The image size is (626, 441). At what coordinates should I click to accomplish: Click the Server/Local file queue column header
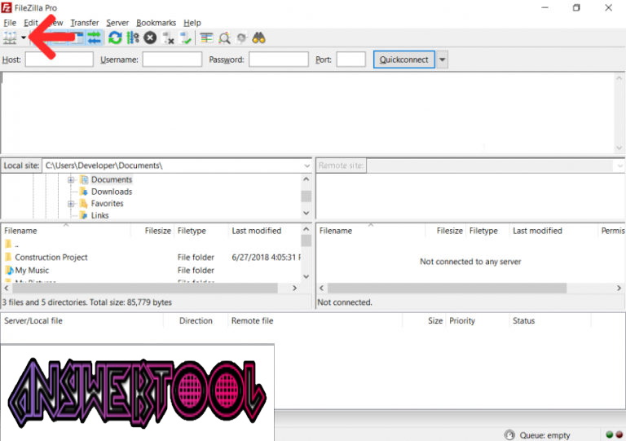[x=33, y=321]
